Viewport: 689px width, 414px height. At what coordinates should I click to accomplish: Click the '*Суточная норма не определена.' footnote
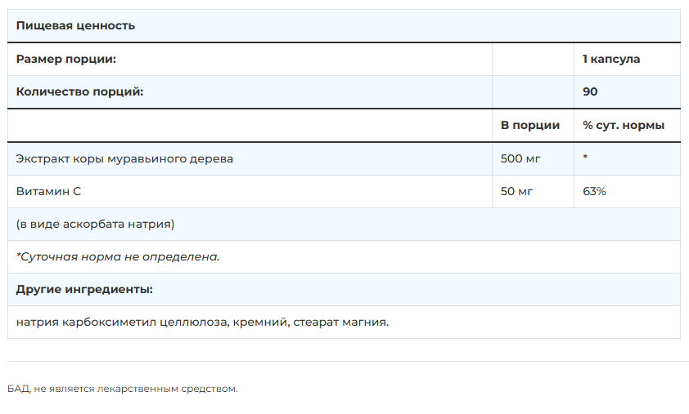click(x=118, y=256)
